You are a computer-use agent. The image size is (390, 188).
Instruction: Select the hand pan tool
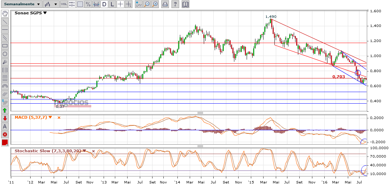5,14
